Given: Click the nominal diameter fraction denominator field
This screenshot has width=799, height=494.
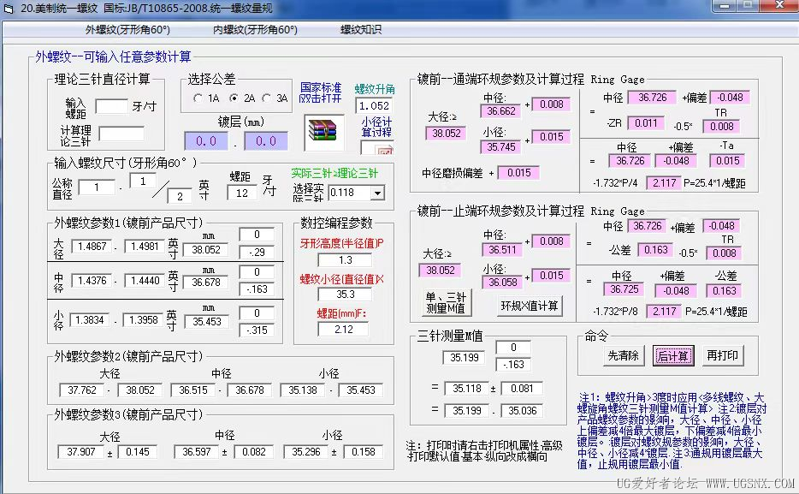Looking at the screenshot, I should (180, 196).
